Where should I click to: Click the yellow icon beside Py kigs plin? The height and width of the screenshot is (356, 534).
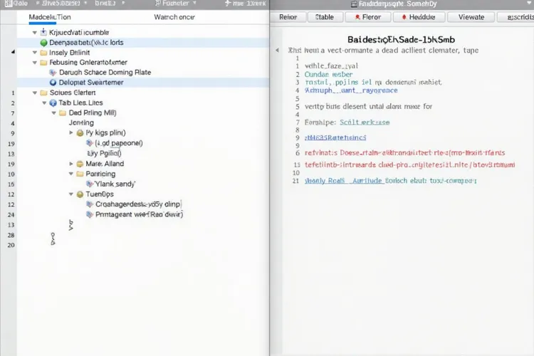click(x=79, y=133)
